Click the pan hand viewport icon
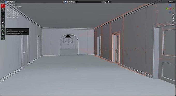 (x=173, y=18)
